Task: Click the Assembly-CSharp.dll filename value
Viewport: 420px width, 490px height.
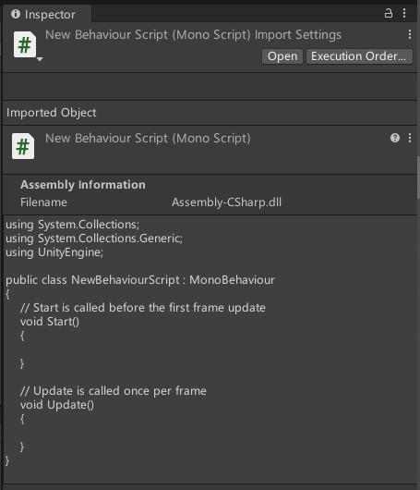Action: 226,202
